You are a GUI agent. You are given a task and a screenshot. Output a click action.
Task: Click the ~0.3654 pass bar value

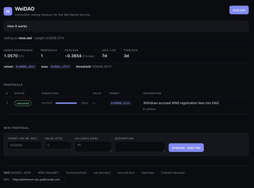[x=73, y=56]
